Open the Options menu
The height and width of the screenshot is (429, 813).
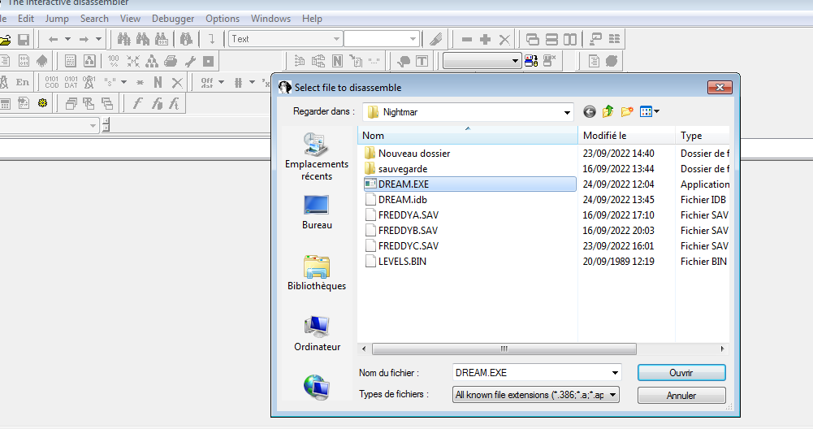pyautogui.click(x=223, y=19)
